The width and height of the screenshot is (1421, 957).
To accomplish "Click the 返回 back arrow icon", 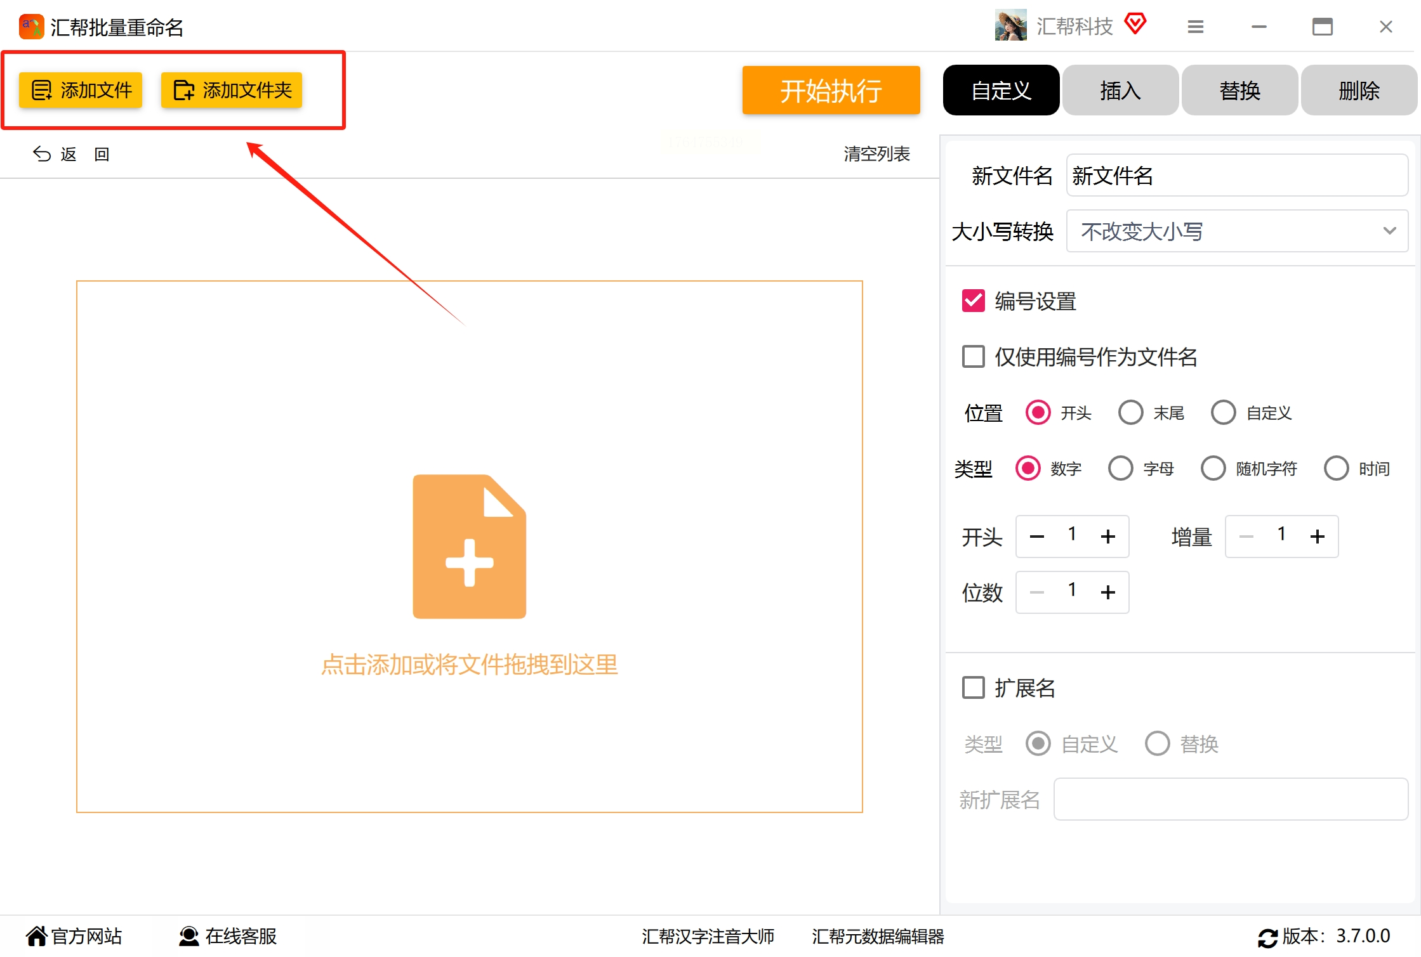I will coord(42,154).
